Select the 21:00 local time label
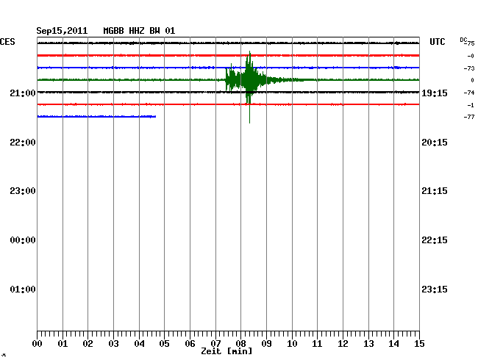The width and height of the screenshot is (478, 363). coord(23,93)
